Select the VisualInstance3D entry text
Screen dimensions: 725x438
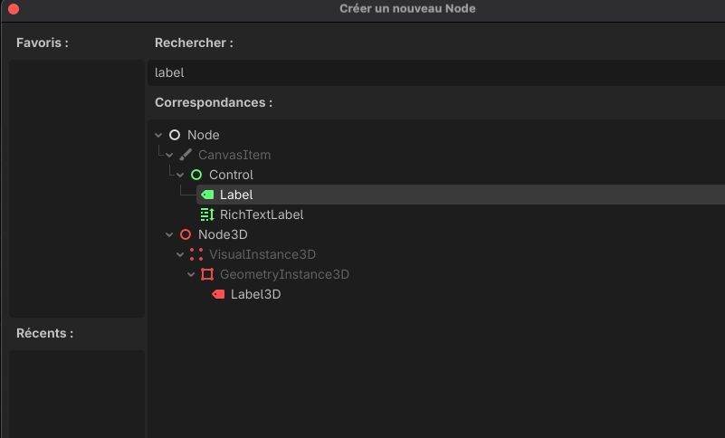coord(262,254)
